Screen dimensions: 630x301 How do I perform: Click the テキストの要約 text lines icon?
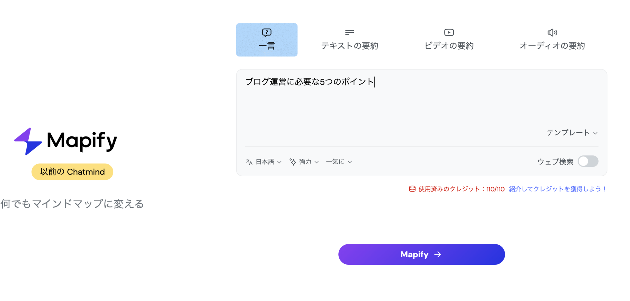pyautogui.click(x=349, y=32)
